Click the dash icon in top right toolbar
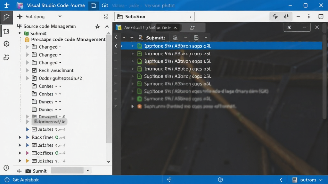328x184 pixels. (x=298, y=17)
